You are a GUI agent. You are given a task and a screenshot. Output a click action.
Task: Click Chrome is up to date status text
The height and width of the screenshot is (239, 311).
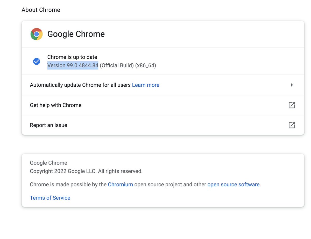72,57
